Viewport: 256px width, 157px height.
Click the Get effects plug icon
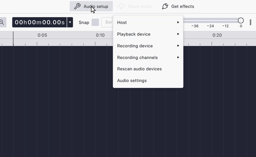pos(165,6)
